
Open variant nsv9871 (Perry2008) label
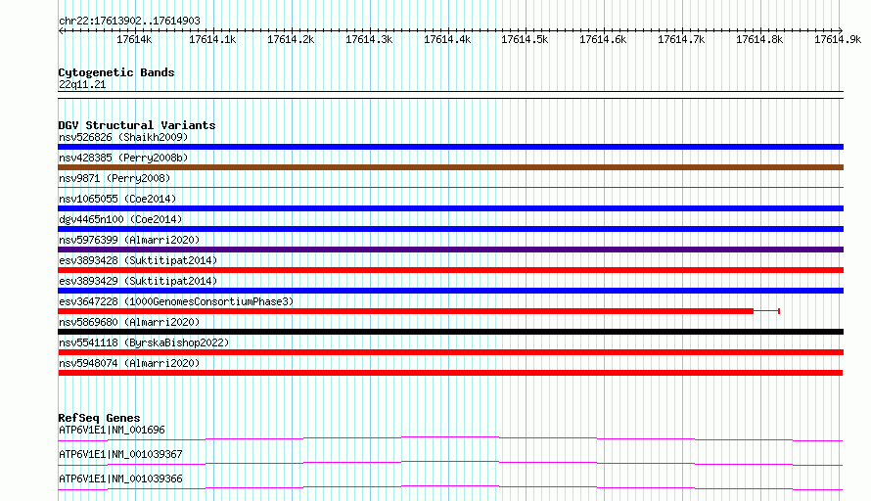pyautogui.click(x=115, y=178)
